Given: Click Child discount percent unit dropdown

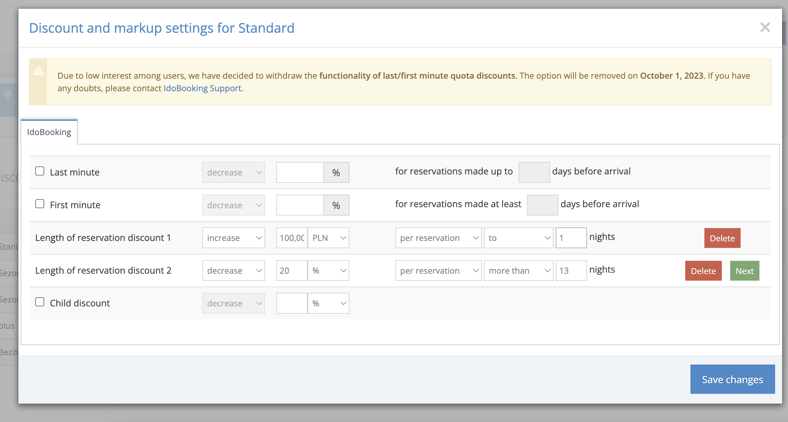Looking at the screenshot, I should [x=328, y=304].
